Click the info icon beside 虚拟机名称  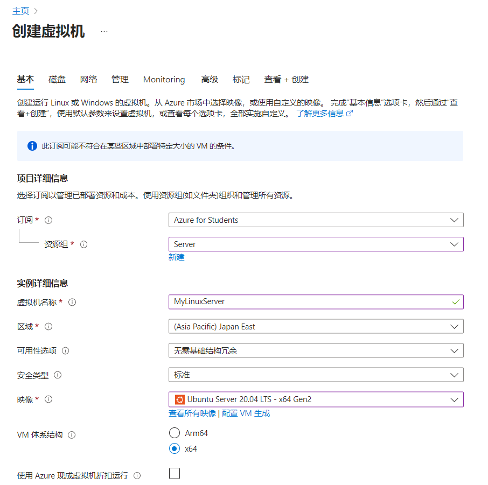(x=72, y=302)
